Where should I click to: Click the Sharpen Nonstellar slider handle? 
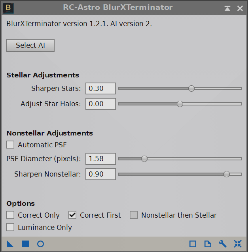coord(227,174)
